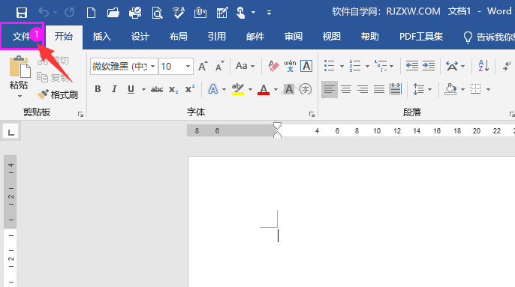This screenshot has width=515, height=287.
Task: Open the 文件 (File) tab
Action: click(22, 37)
